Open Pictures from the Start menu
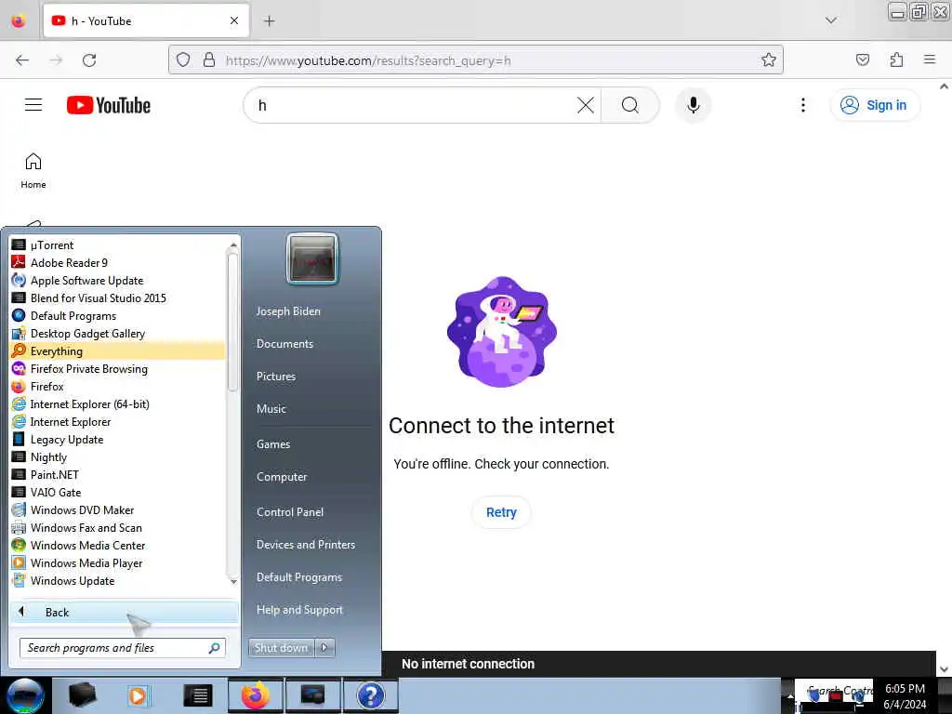The image size is (952, 714). point(275,377)
